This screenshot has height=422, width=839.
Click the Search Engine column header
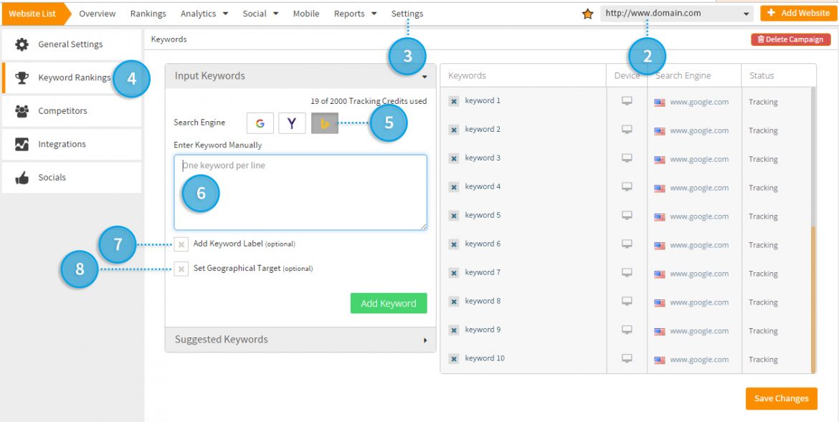(683, 76)
